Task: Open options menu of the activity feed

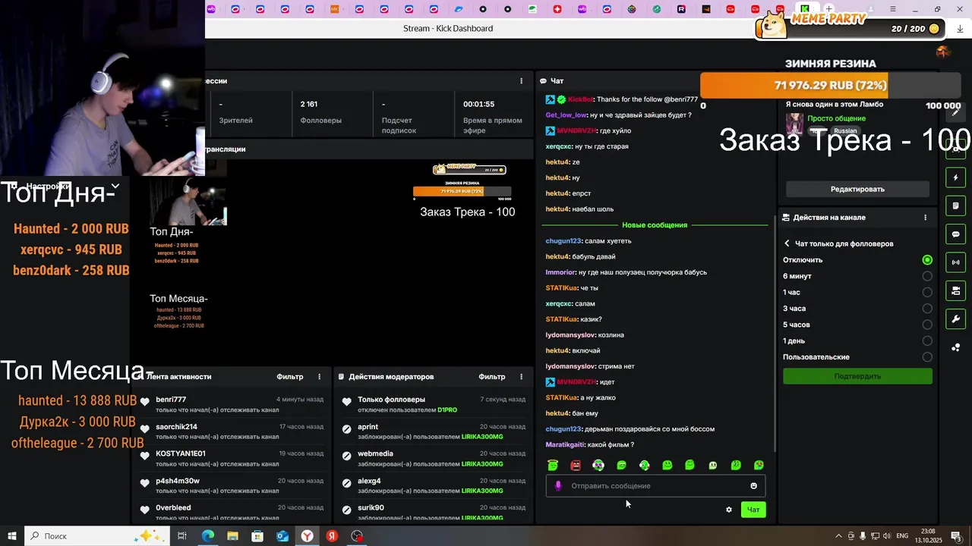Action: tap(319, 377)
